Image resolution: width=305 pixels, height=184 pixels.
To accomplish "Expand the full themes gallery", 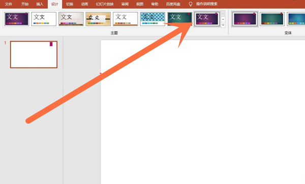I will (x=223, y=25).
